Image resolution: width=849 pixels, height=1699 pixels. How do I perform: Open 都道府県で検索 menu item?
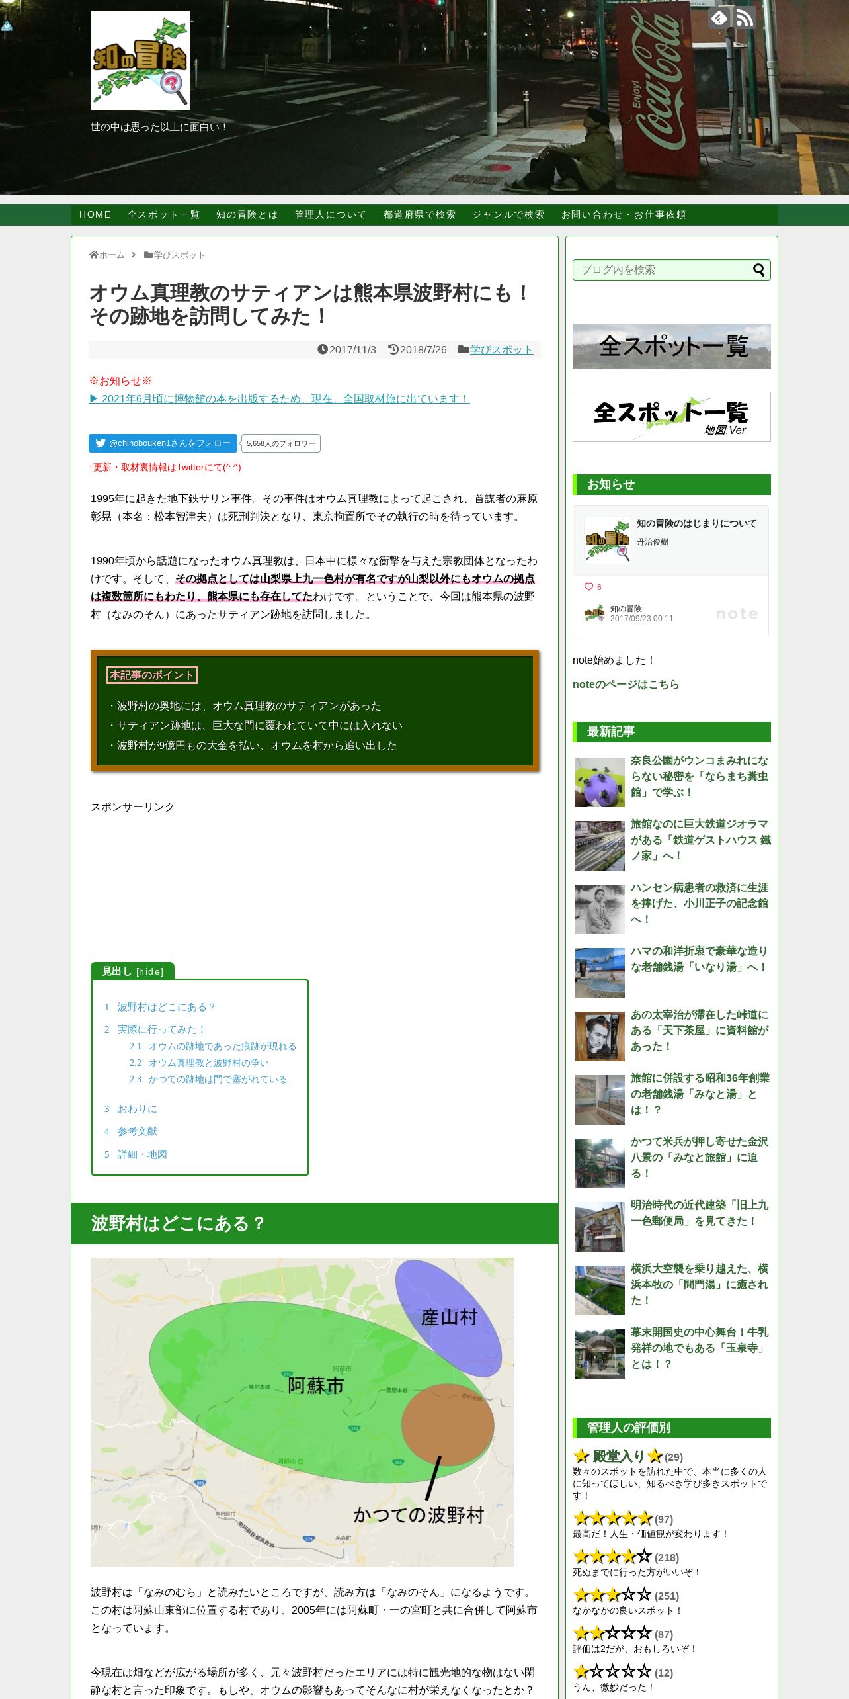(x=419, y=215)
